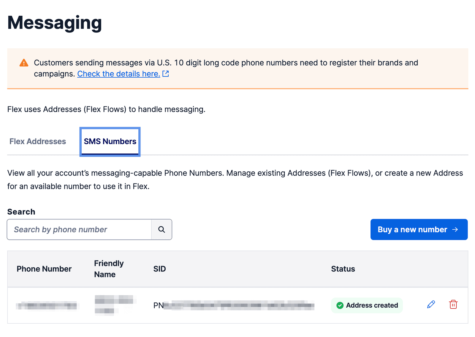Click the green checkmark status icon
This screenshot has height=337, width=475.
(x=340, y=305)
